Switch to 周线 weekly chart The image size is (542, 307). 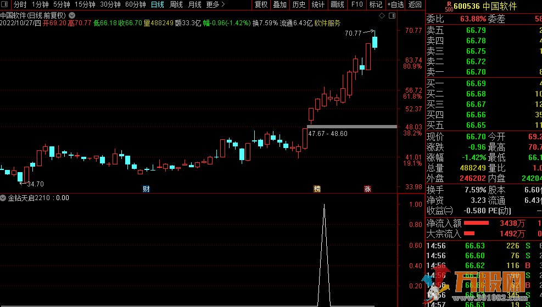pyautogui.click(x=176, y=4)
